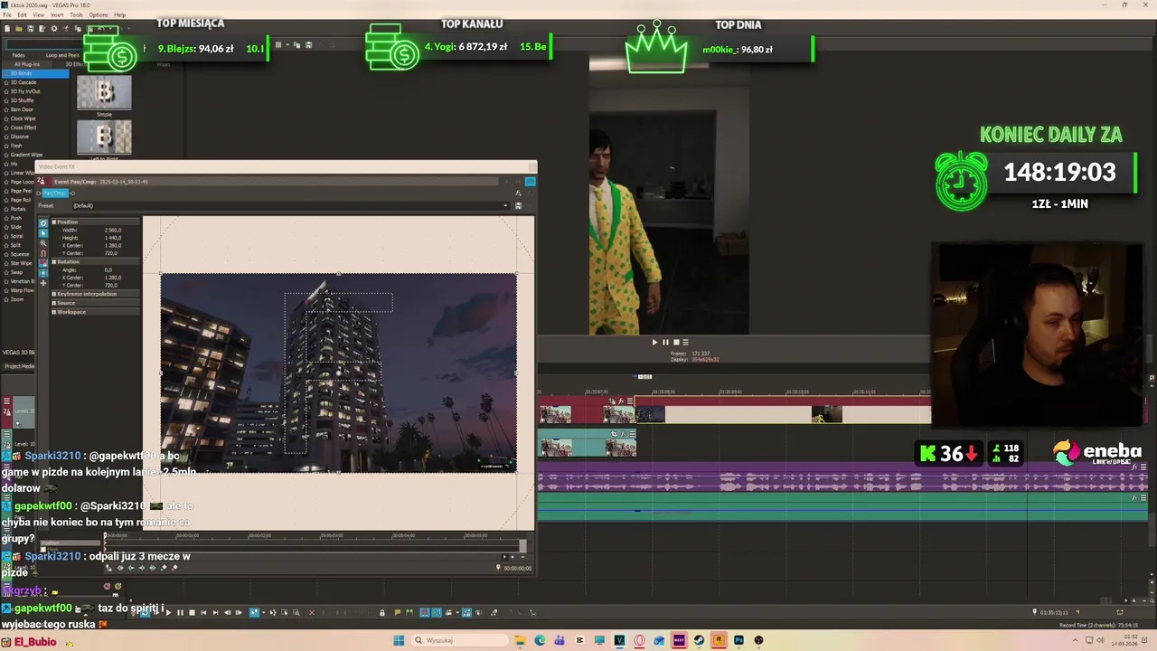Screen dimensions: 1157x651
Task: Open the Options menu
Action: pyautogui.click(x=99, y=14)
